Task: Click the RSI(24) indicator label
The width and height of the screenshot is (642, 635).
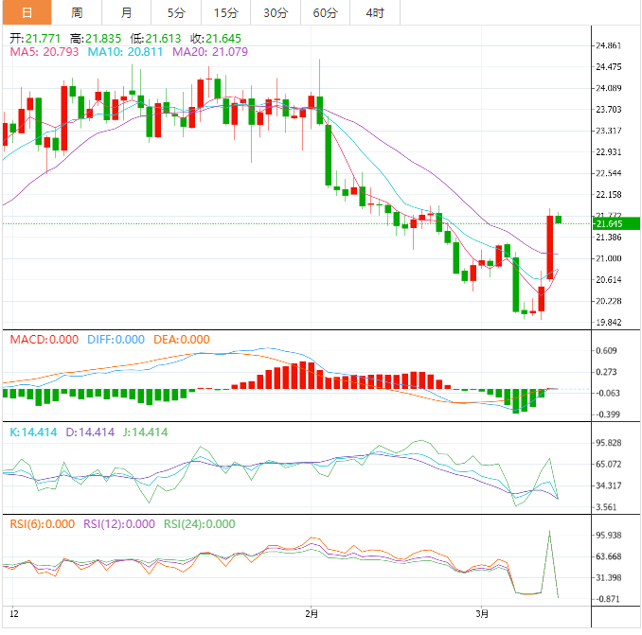Action: pyautogui.click(x=199, y=523)
